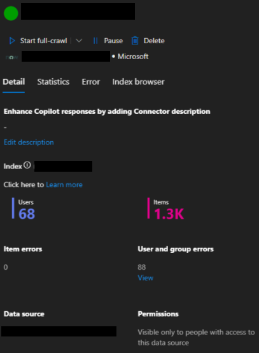
Task: Switch to the Statistics tab
Action: pos(53,81)
